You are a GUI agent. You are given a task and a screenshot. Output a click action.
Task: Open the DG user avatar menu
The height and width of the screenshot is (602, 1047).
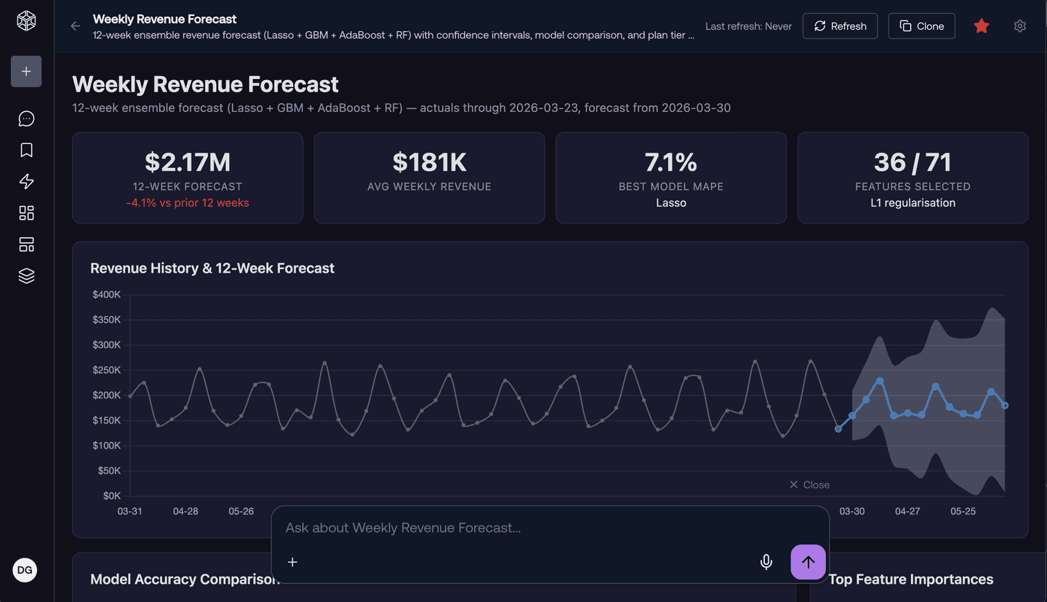point(24,570)
